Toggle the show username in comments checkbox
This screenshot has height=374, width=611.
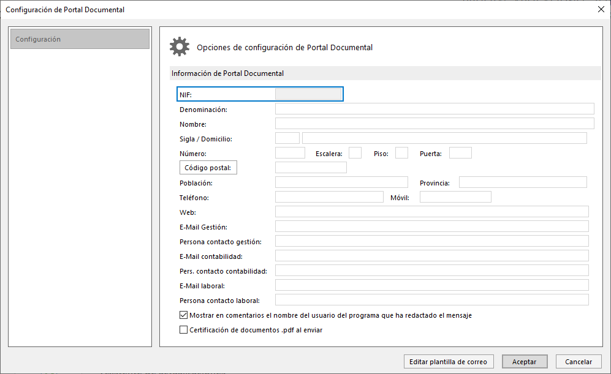(x=183, y=315)
